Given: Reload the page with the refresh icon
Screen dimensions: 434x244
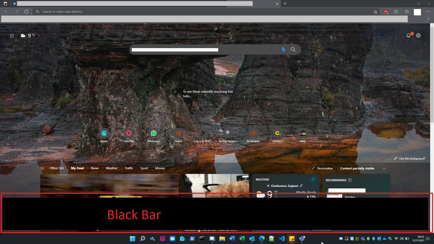Looking at the screenshot, I should (26, 12).
